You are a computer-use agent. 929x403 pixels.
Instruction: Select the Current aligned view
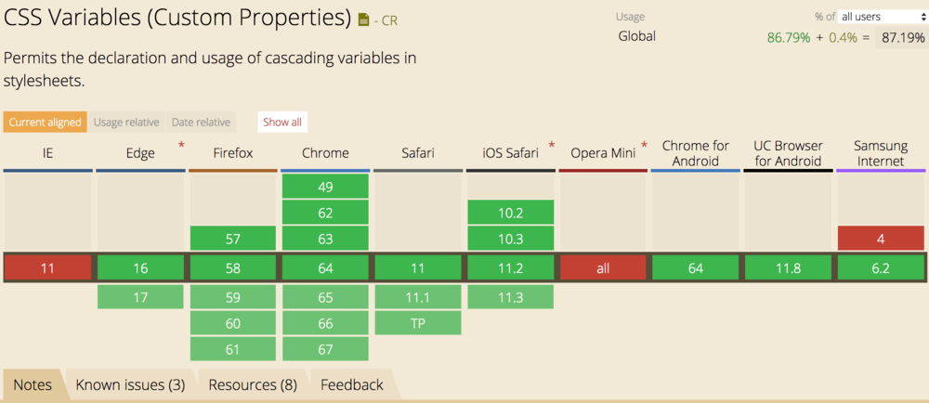coord(45,123)
